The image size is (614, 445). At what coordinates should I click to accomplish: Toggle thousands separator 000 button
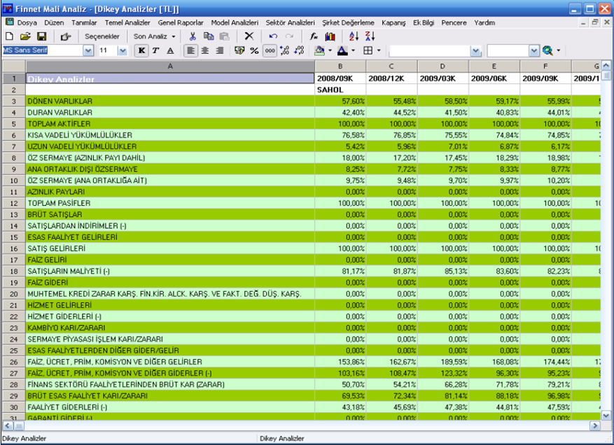tap(270, 50)
